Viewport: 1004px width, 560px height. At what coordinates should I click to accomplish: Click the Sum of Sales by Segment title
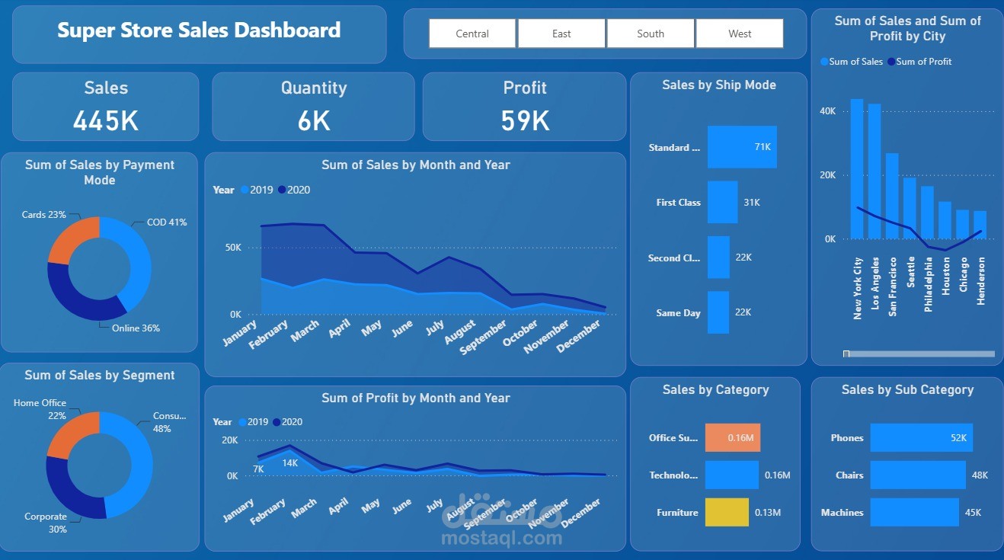100,375
